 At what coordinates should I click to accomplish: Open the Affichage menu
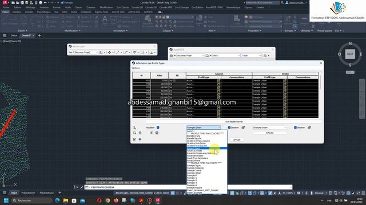point(30,7)
